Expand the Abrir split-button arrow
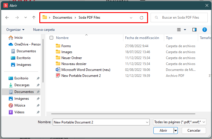The image size is (212, 139). click(175, 131)
